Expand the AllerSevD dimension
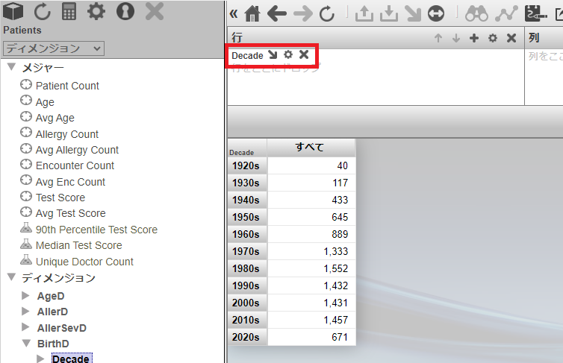 (x=25, y=328)
